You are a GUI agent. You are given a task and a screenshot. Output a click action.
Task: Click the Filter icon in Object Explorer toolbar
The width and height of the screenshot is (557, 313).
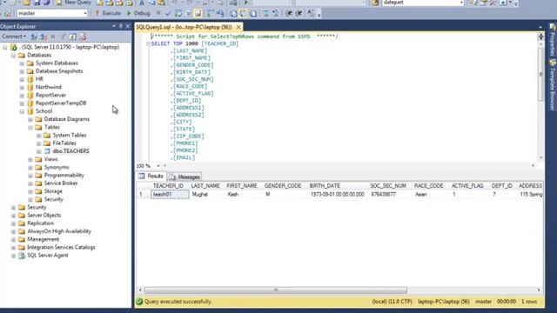click(63, 37)
